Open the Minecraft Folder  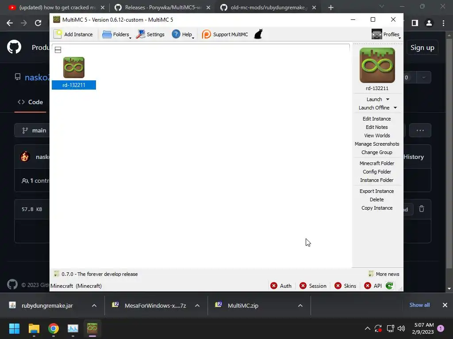(x=377, y=163)
